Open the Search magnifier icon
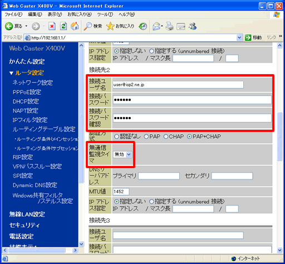The image size is (285, 264). [x=87, y=26]
